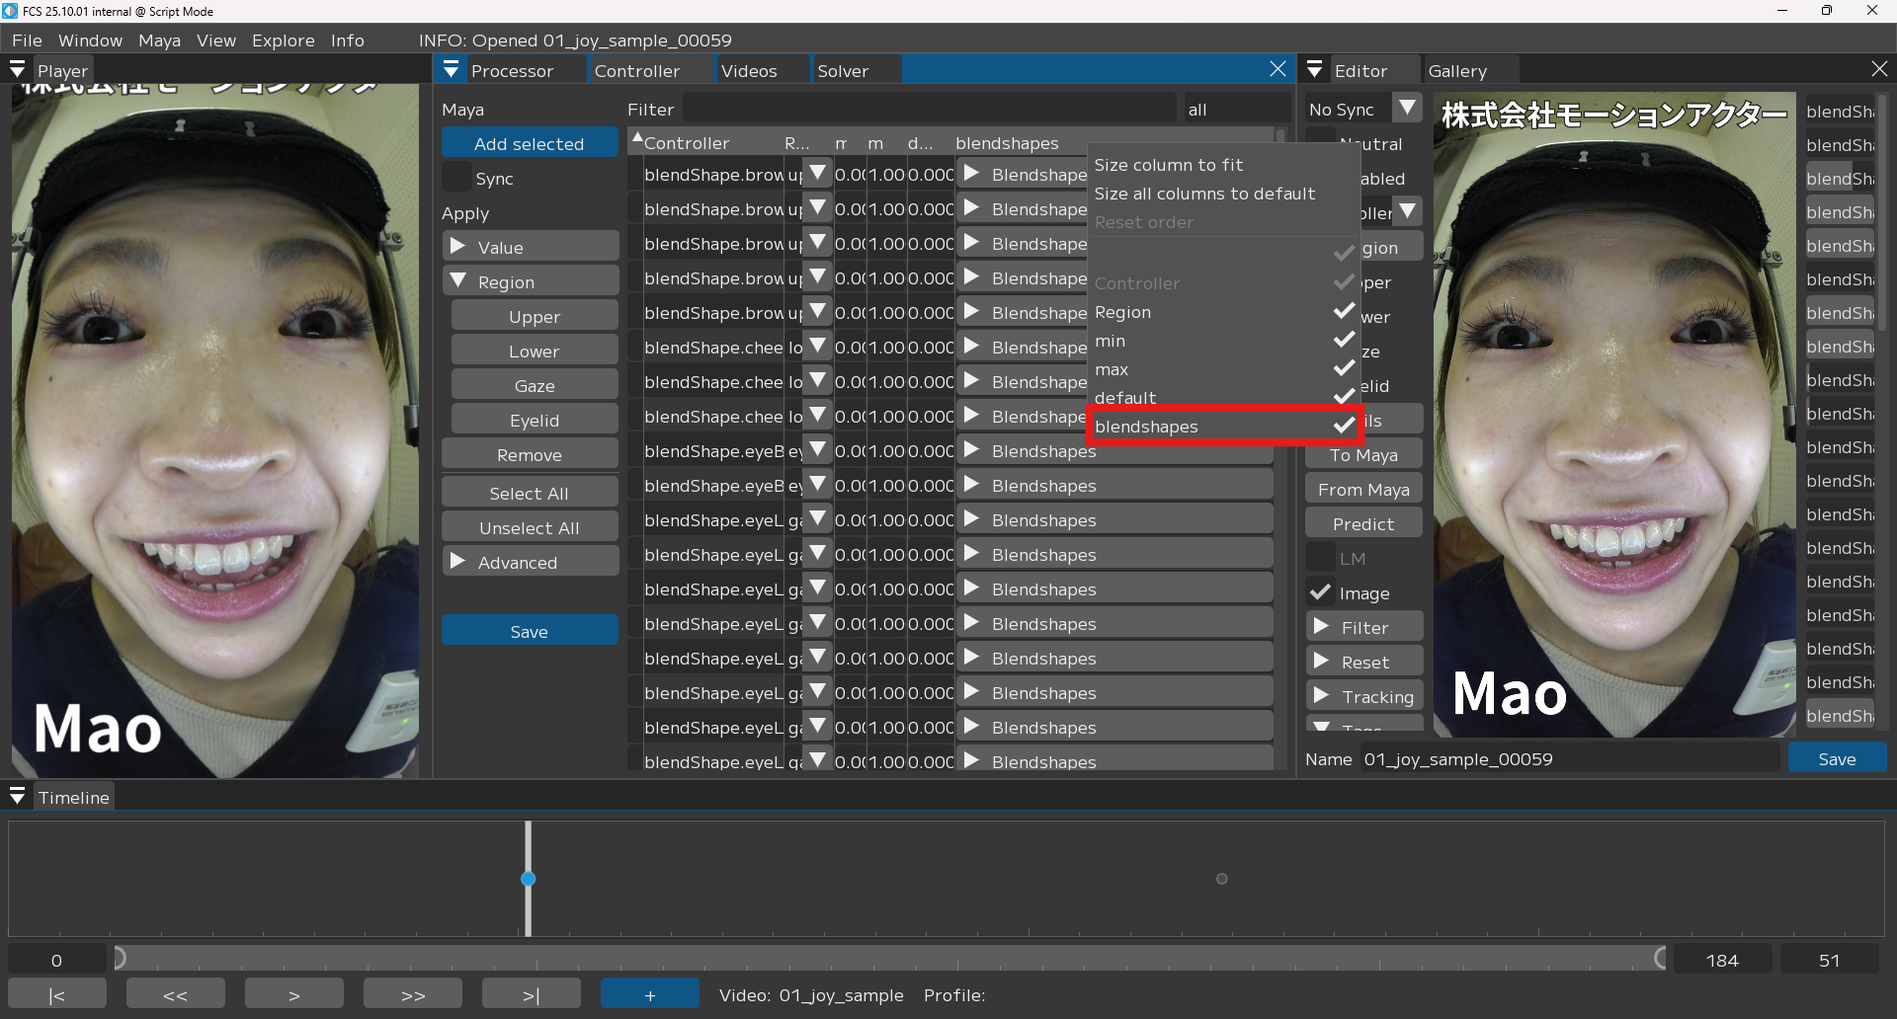Switch to the Solver tab

point(843,71)
